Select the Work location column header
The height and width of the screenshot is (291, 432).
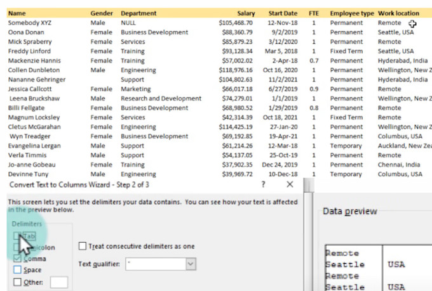click(x=399, y=13)
